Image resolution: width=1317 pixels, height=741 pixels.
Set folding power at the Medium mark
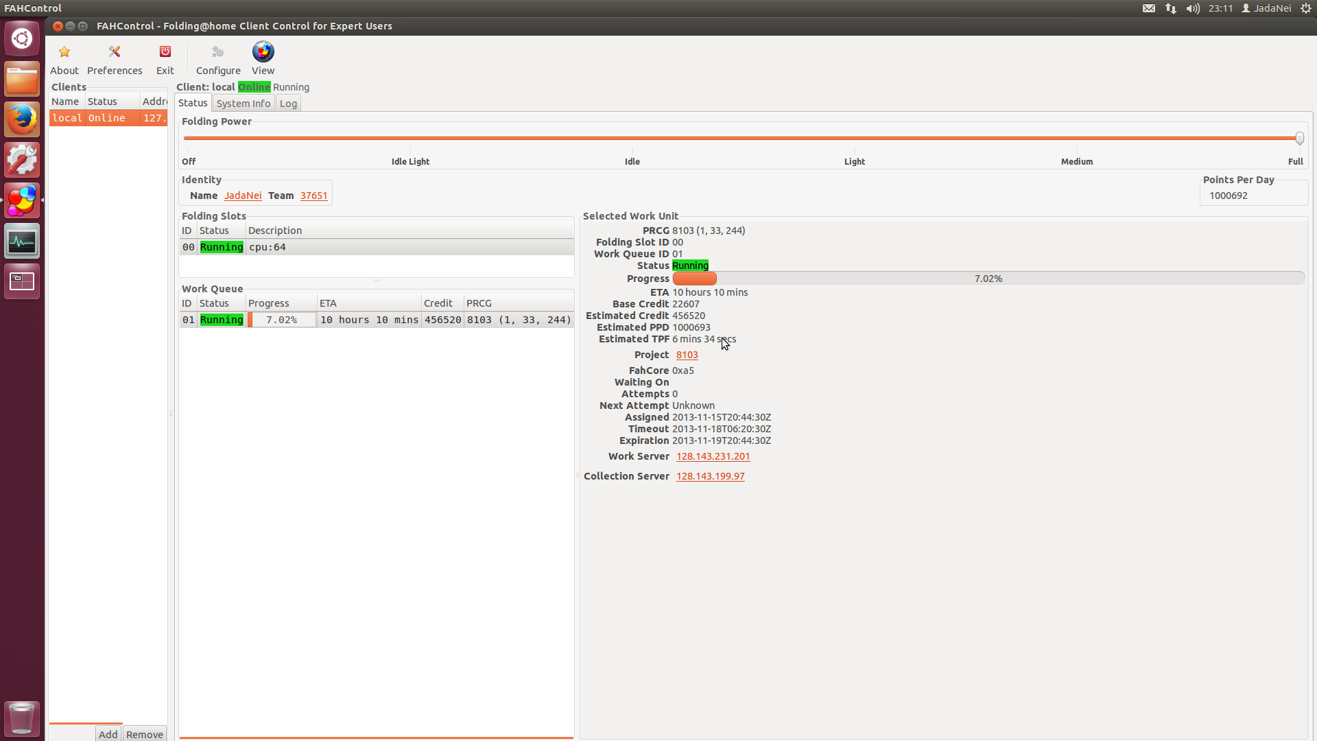(1077, 139)
